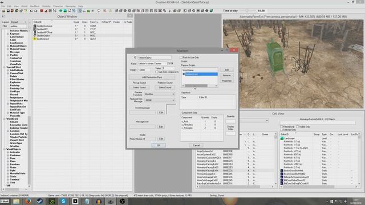Click OK in the MiscItem dialog

[x=159, y=145]
